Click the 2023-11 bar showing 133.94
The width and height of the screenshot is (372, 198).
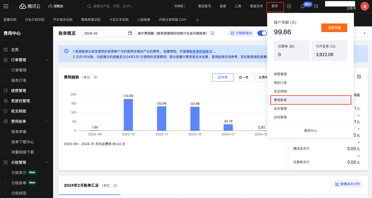(x=161, y=118)
